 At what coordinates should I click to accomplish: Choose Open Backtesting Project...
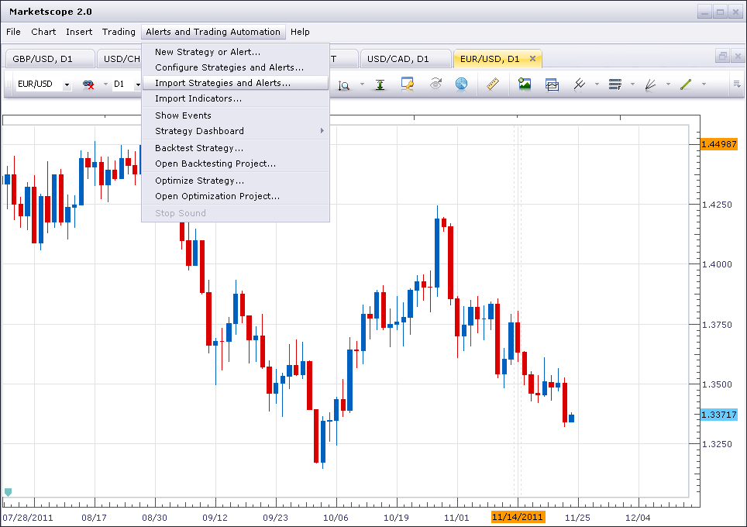[x=236, y=164]
